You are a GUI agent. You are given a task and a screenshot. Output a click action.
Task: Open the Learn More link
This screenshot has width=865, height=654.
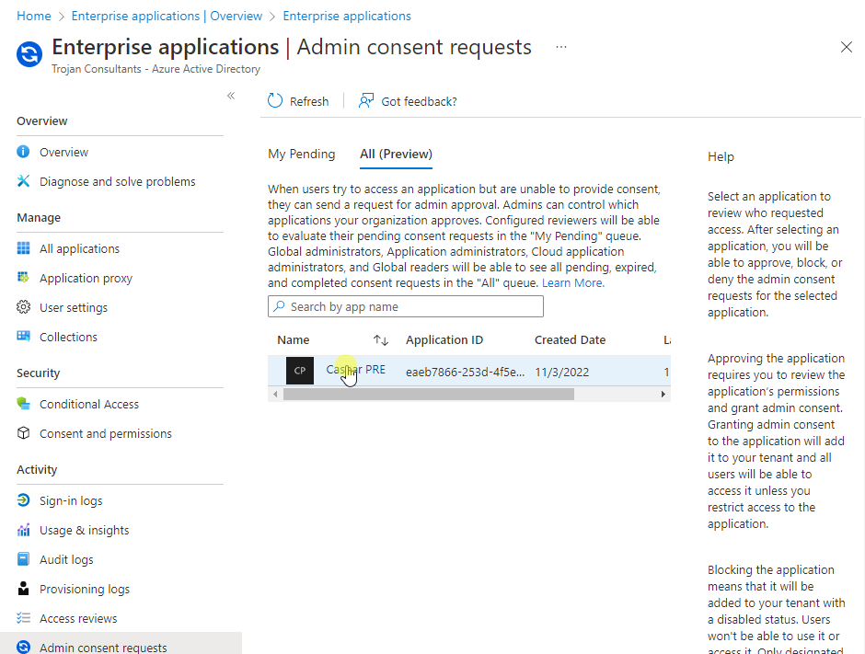[x=573, y=283]
